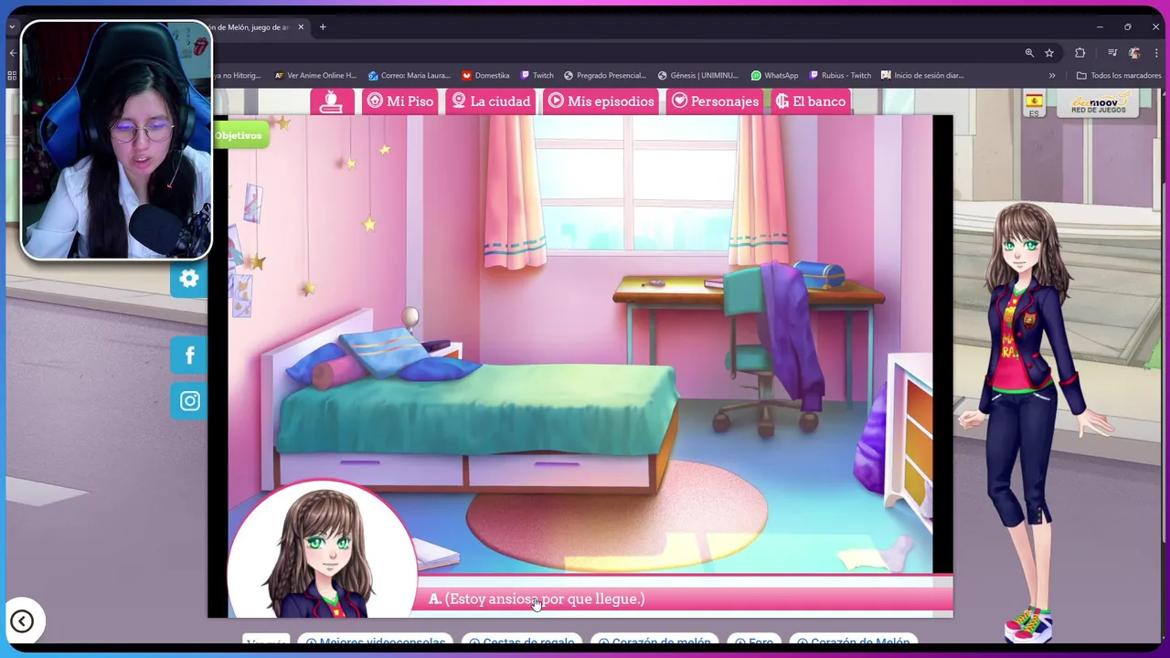Open the Todos los marcadores folder
This screenshot has width=1170, height=658.
point(1119,76)
